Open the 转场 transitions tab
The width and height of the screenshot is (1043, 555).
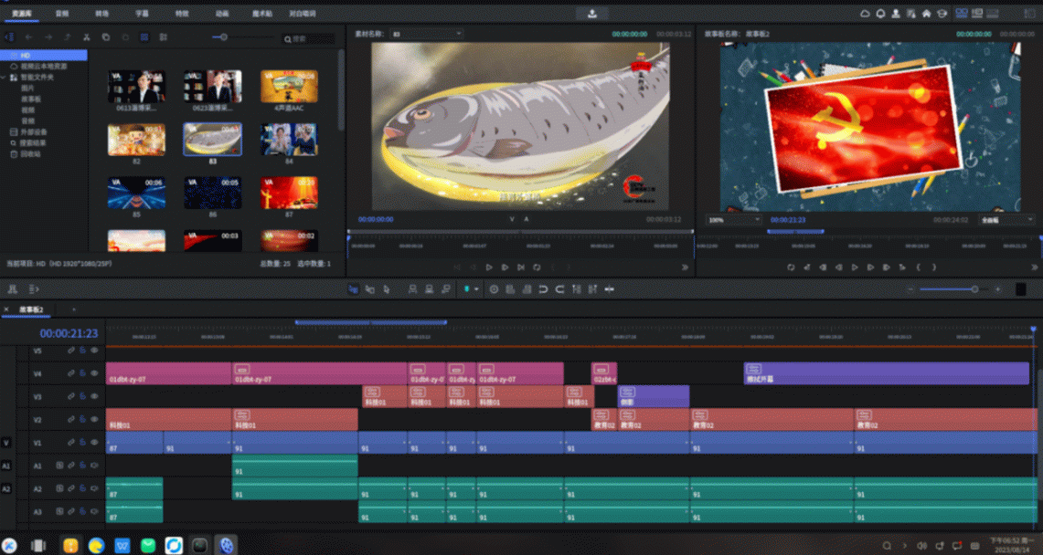101,14
